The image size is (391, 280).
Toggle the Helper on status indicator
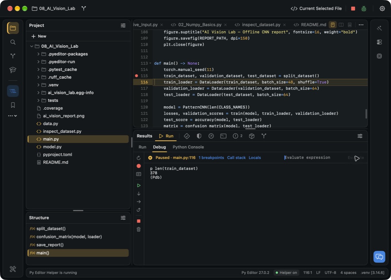(286, 273)
